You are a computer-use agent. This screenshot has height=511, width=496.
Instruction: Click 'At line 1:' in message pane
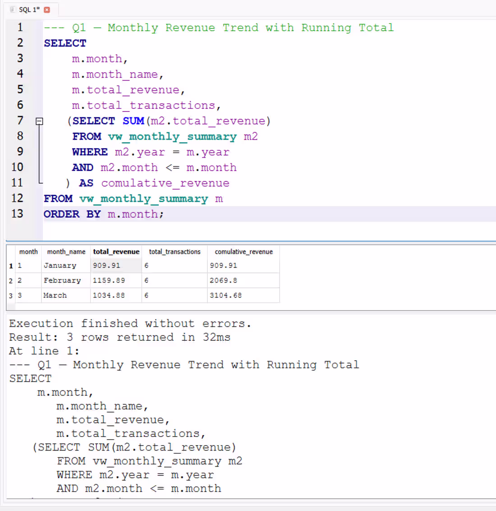44,351
